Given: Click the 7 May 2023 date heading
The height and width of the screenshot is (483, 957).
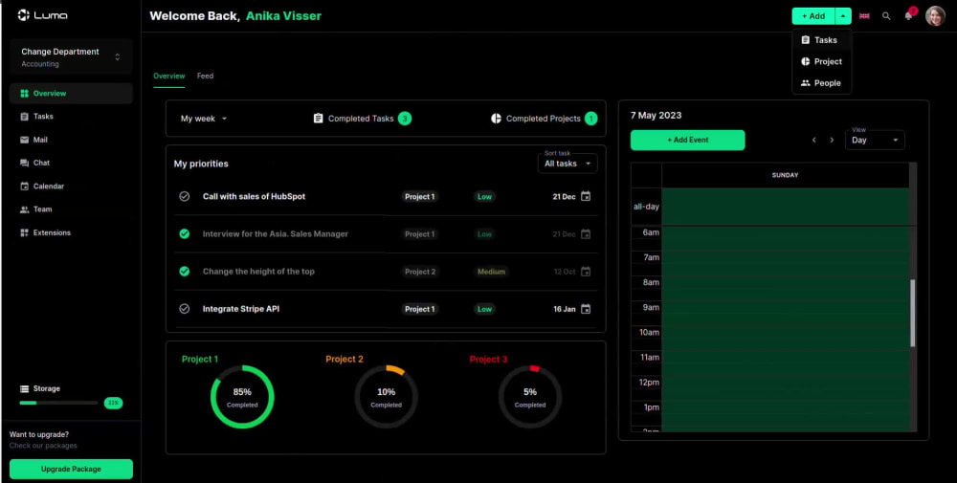Looking at the screenshot, I should [657, 116].
